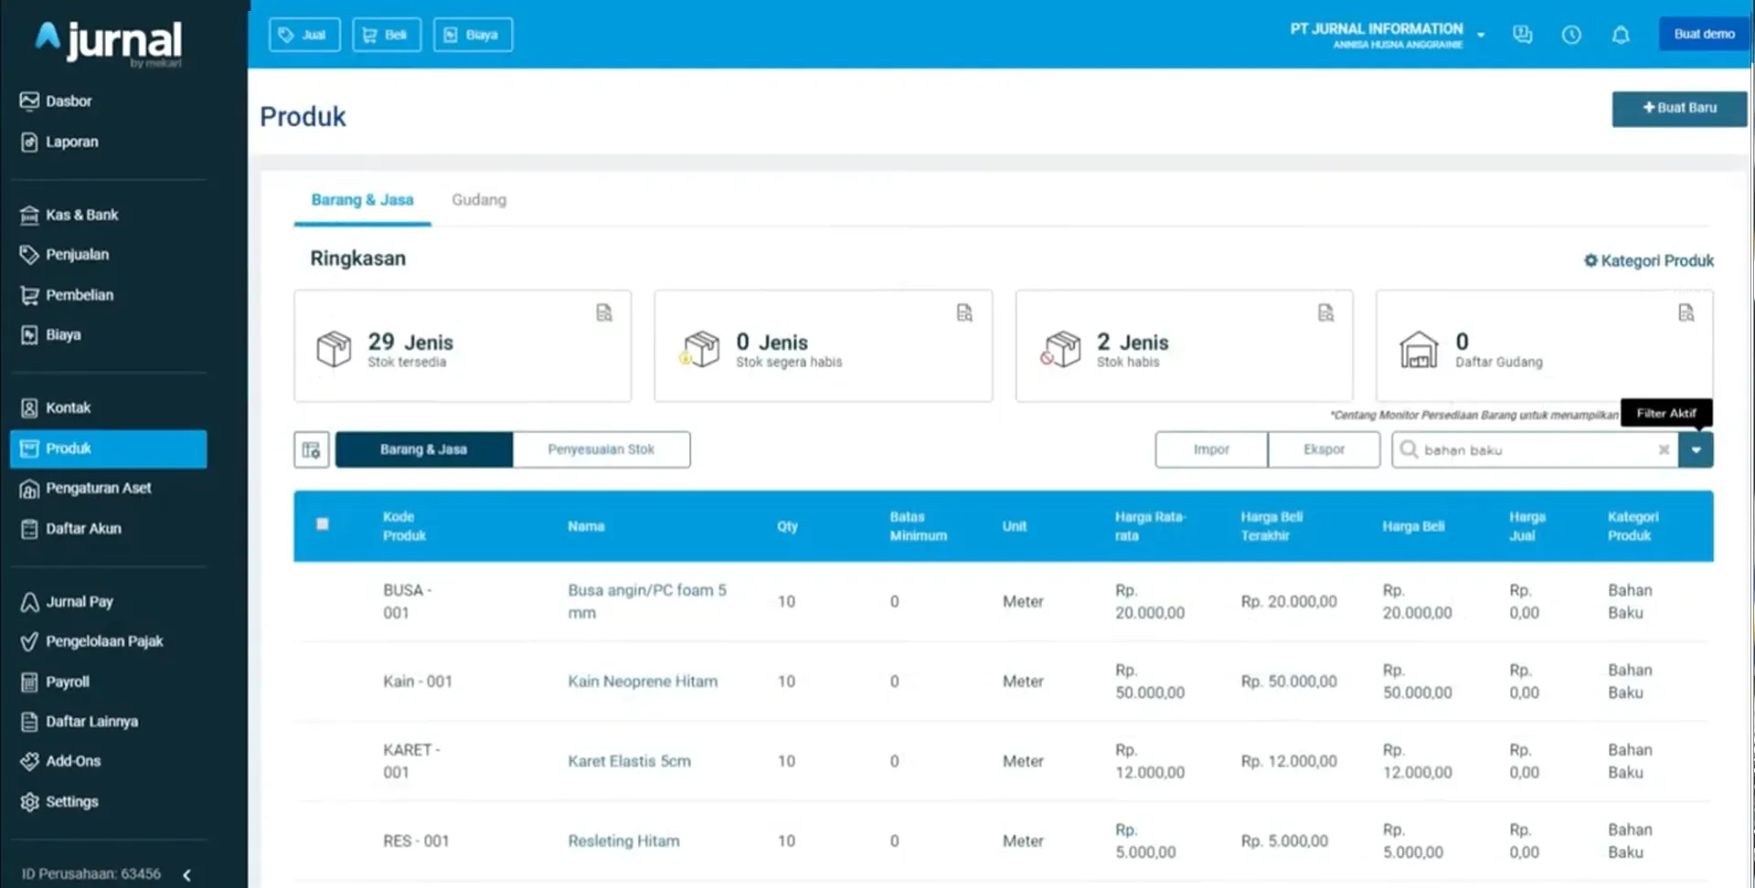Click the notification bell icon
Image resolution: width=1755 pixels, height=888 pixels.
pyautogui.click(x=1620, y=35)
